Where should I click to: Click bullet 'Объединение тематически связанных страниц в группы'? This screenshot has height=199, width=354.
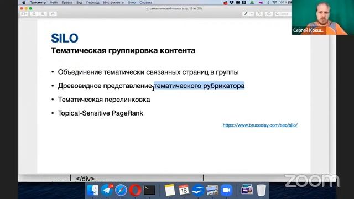coord(148,72)
